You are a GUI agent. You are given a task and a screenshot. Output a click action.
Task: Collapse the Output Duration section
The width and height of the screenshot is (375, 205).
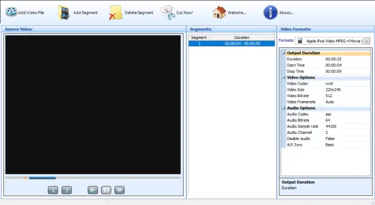(284, 53)
